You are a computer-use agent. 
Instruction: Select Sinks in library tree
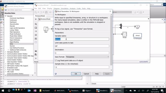[11, 44]
